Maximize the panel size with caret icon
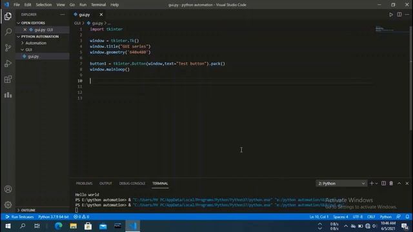Image resolution: width=413 pixels, height=232 pixels. pos(399,183)
